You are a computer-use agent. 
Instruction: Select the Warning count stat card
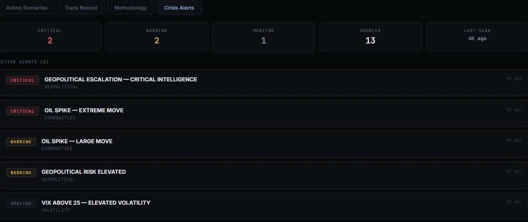pos(157,37)
